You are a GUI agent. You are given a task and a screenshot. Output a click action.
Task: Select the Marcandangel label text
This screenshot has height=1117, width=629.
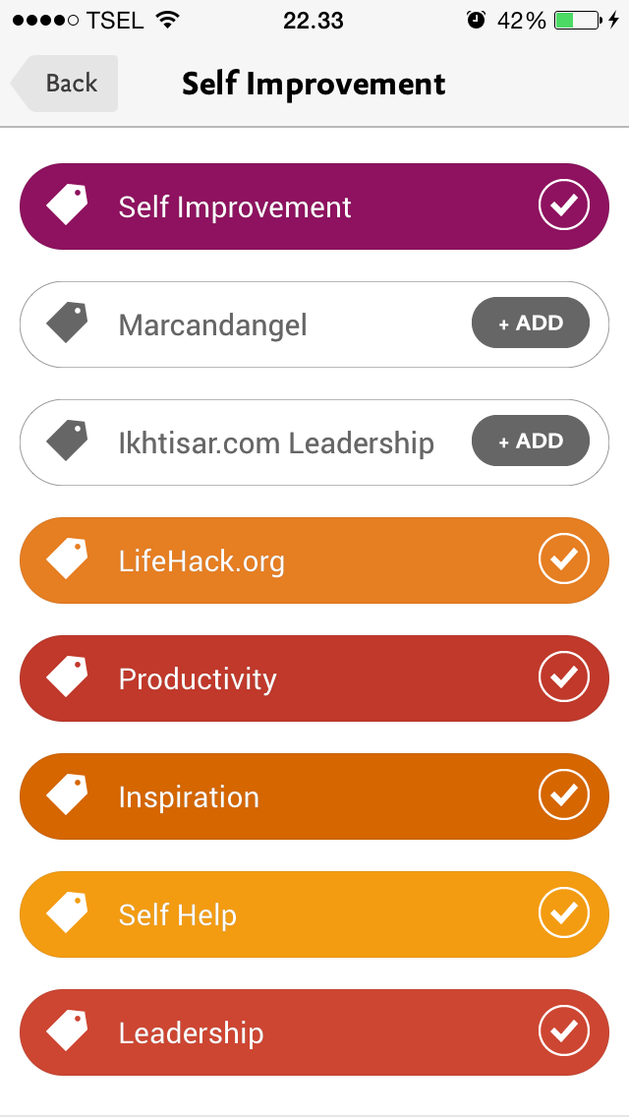pyautogui.click(x=212, y=324)
